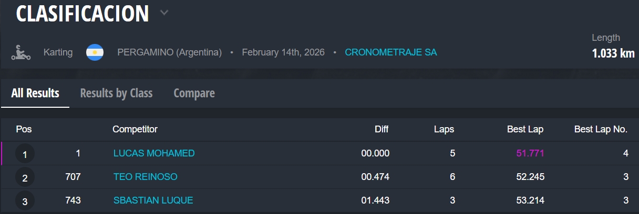Open competitor TEO REINOSO
639x214 pixels.
[146, 177]
